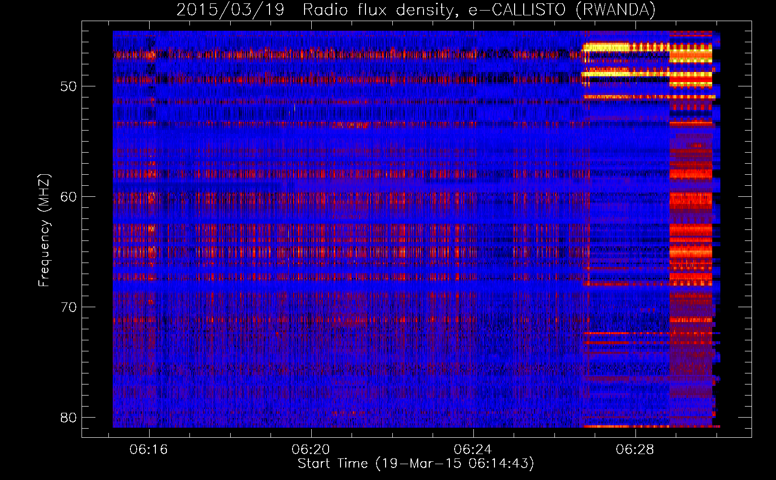Click the 'Start Time (19-Mar-15 06:14:43)' axis label

[416, 464]
